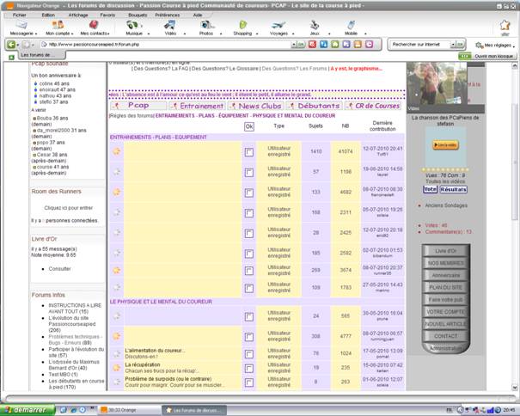Open the Vidéo camera icon
520x416 pixels.
[x=170, y=25]
